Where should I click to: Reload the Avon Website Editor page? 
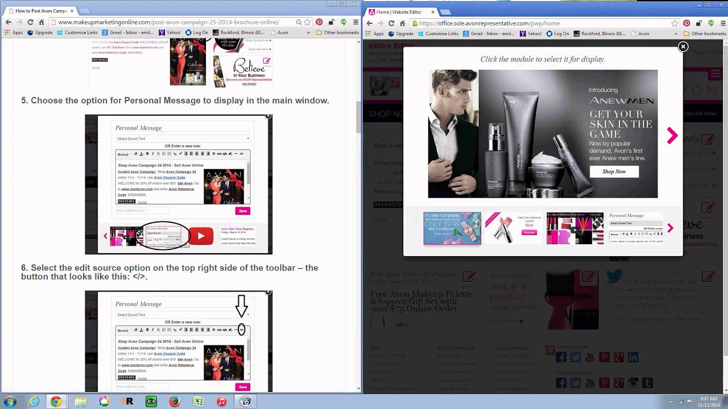(x=391, y=23)
